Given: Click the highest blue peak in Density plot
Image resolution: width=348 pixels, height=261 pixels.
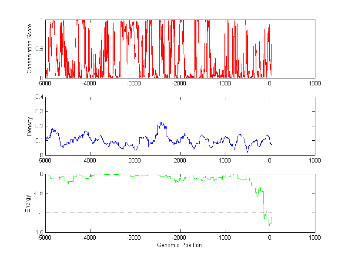Looking at the screenshot, I should (x=161, y=123).
